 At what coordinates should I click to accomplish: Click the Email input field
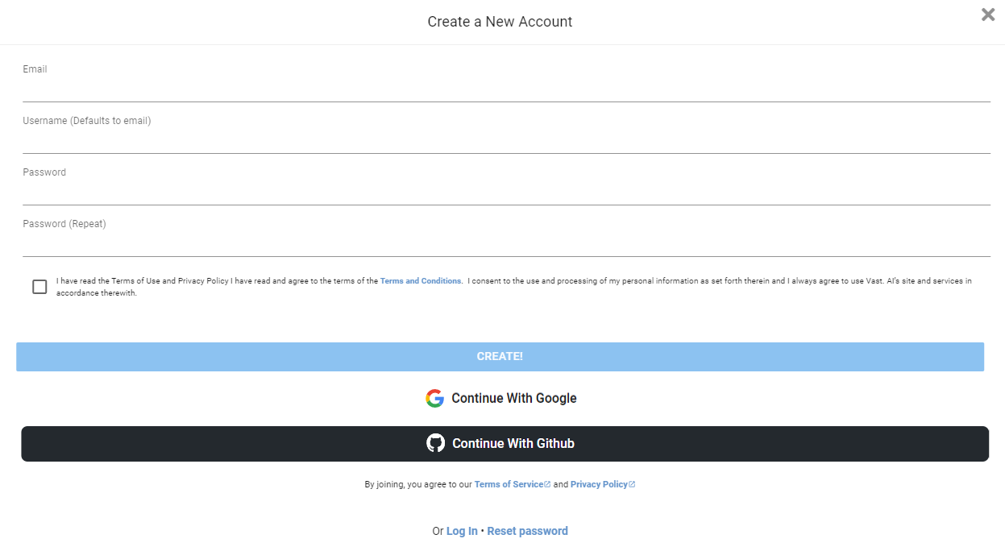coord(506,89)
